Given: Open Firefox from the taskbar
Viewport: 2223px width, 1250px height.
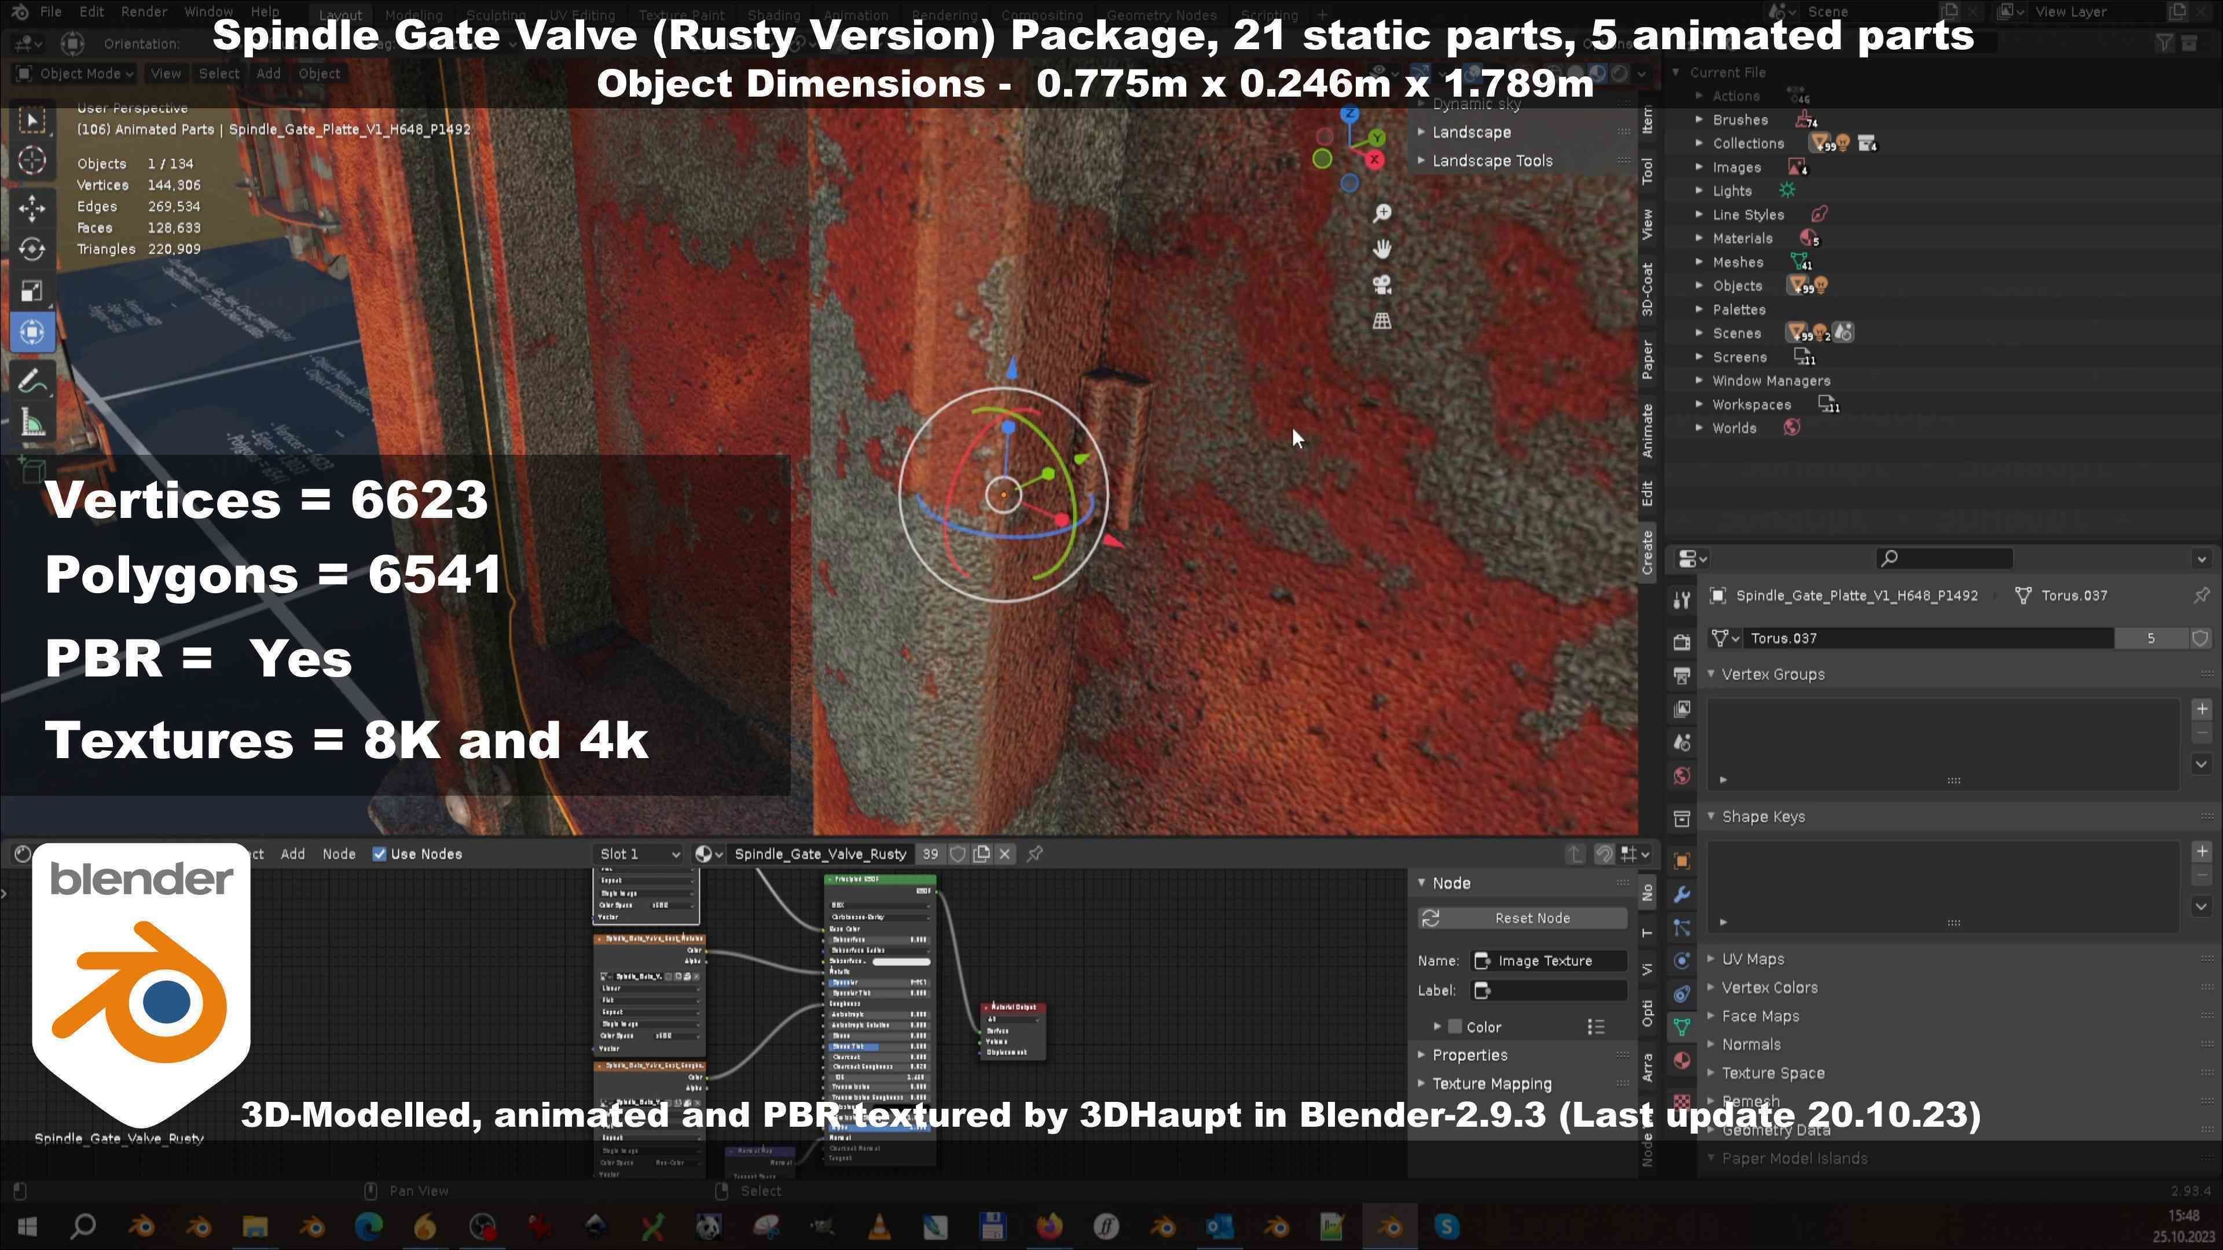Looking at the screenshot, I should click(x=1050, y=1227).
